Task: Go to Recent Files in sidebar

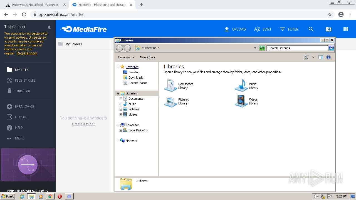Action: pyautogui.click(x=21, y=80)
